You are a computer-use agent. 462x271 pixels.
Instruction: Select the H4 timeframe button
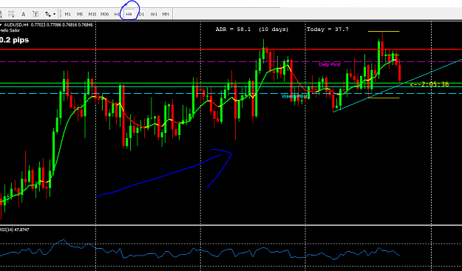click(129, 14)
